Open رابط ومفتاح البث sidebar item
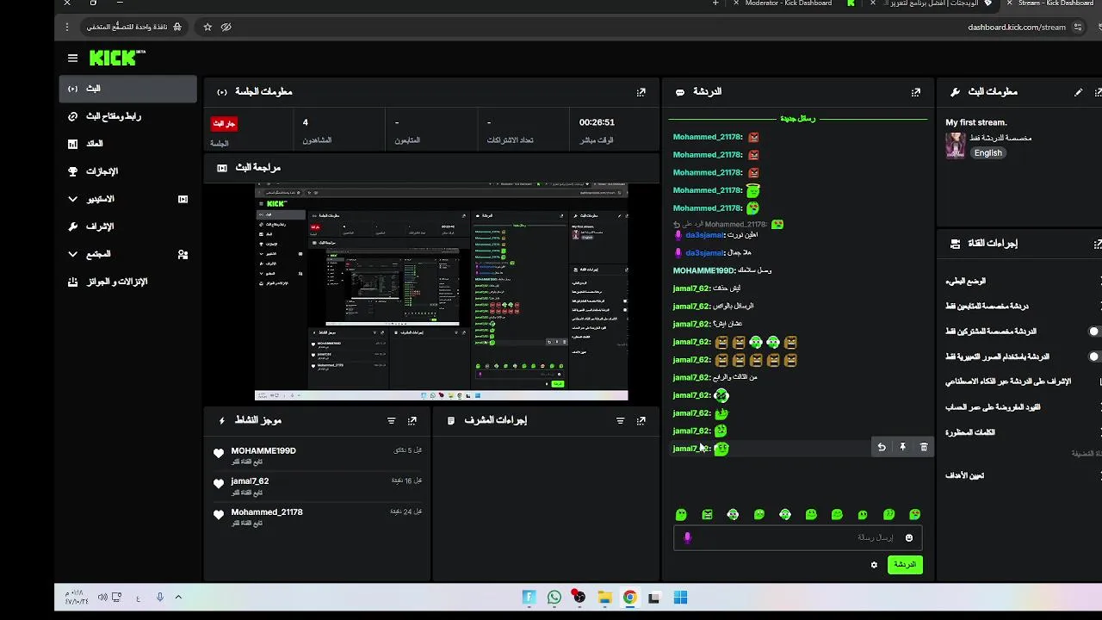The height and width of the screenshot is (620, 1102). click(x=128, y=116)
